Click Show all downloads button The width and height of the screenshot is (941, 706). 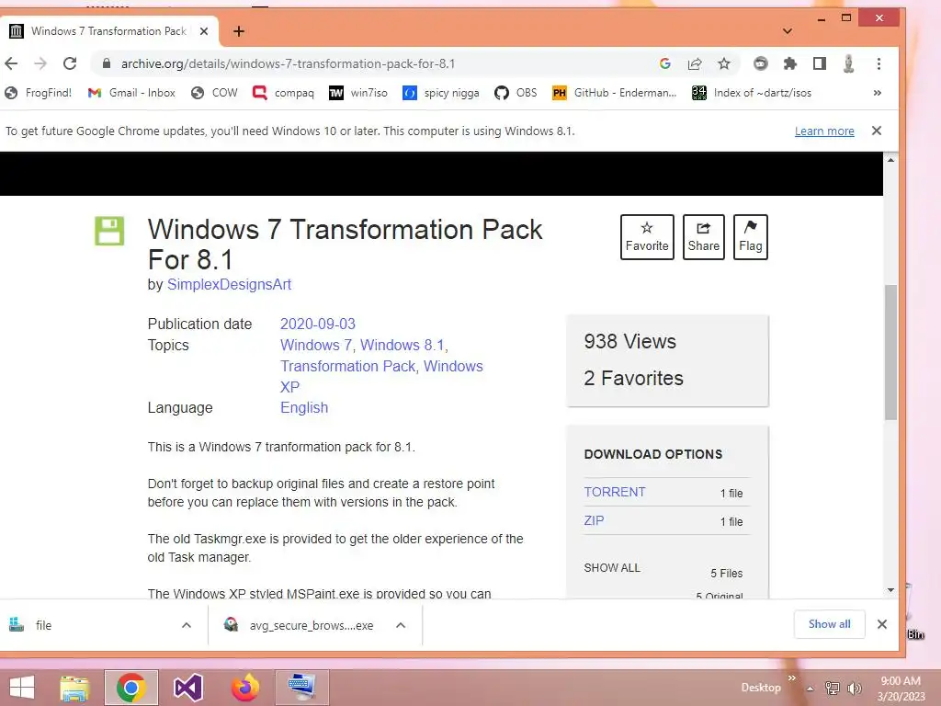click(830, 624)
